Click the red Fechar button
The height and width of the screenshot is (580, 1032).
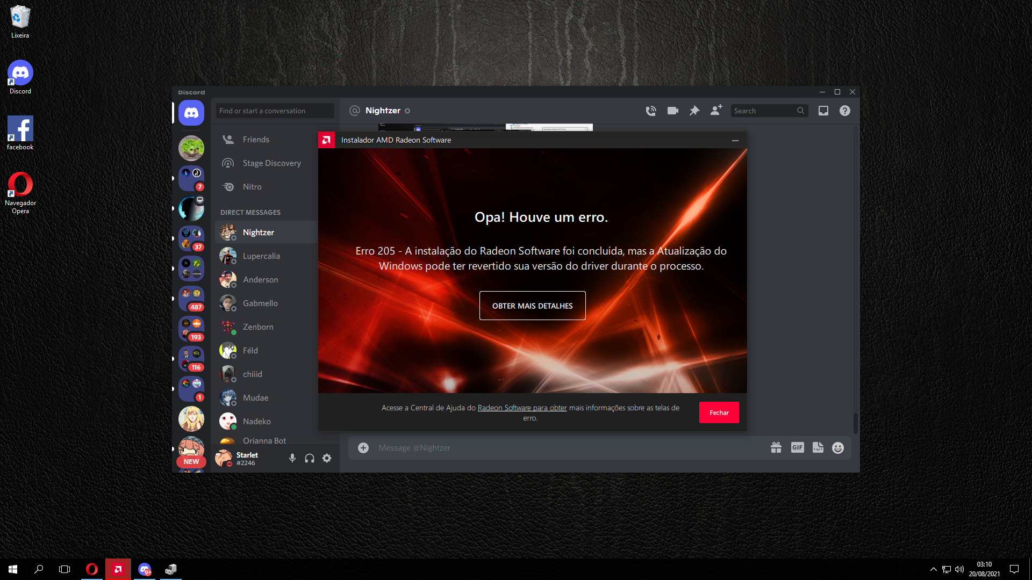(x=719, y=412)
